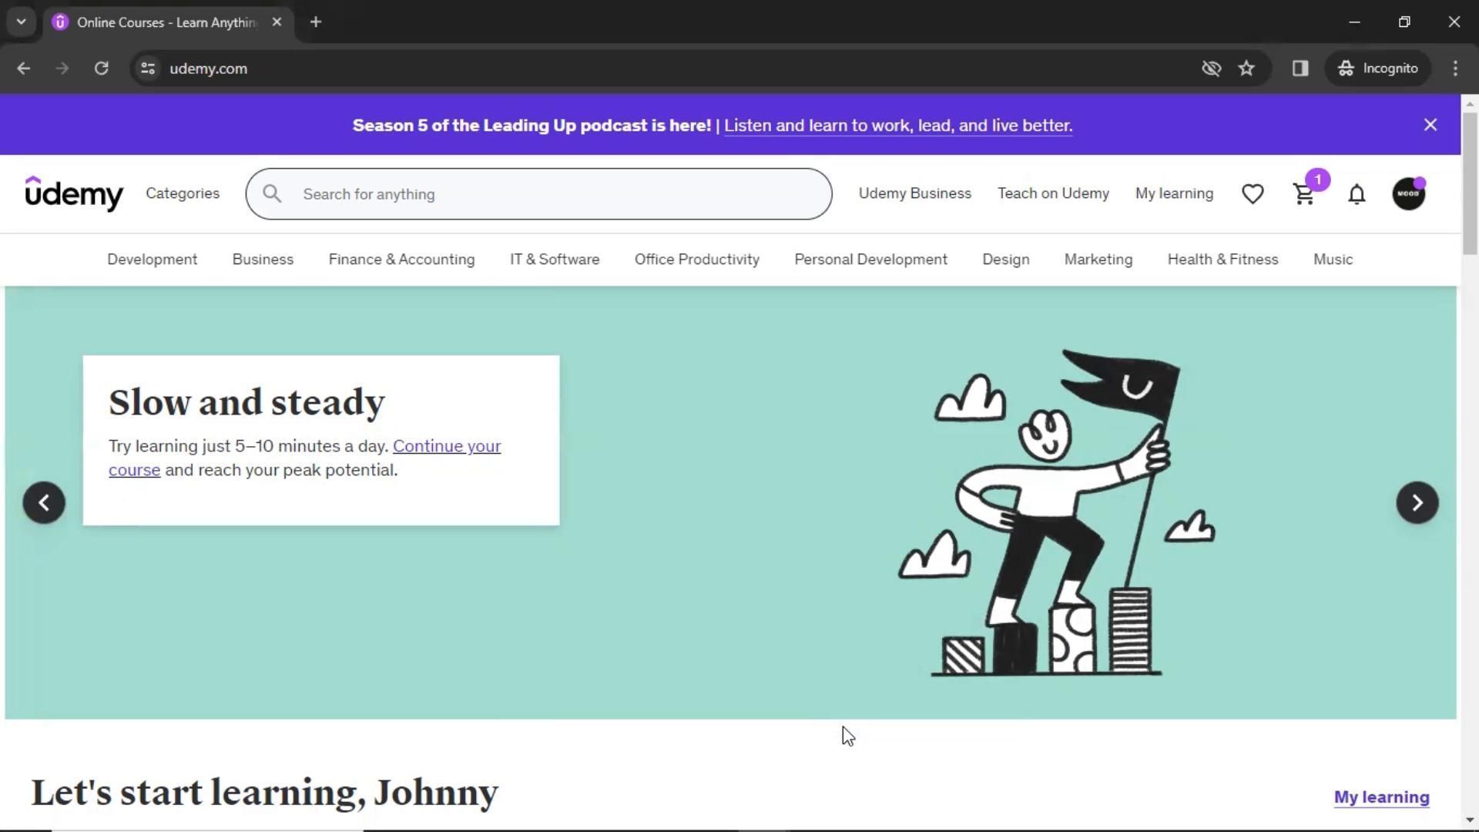
Task: Click the third-party cookies blocked eye icon
Action: pyautogui.click(x=1211, y=69)
